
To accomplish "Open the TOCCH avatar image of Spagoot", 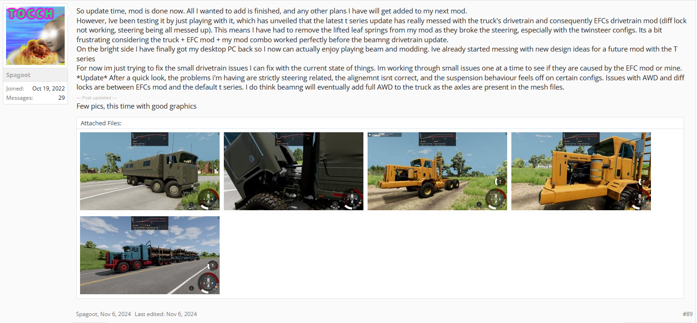I will point(35,36).
